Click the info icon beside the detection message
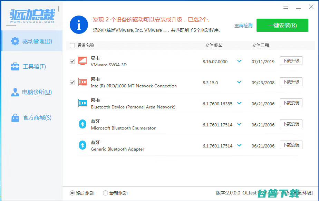 [x=79, y=25]
